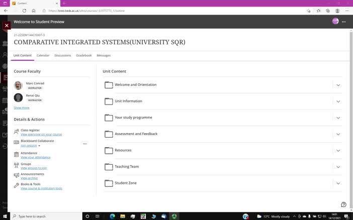
Task: Close the course panel with the X button
Action: (7, 26)
